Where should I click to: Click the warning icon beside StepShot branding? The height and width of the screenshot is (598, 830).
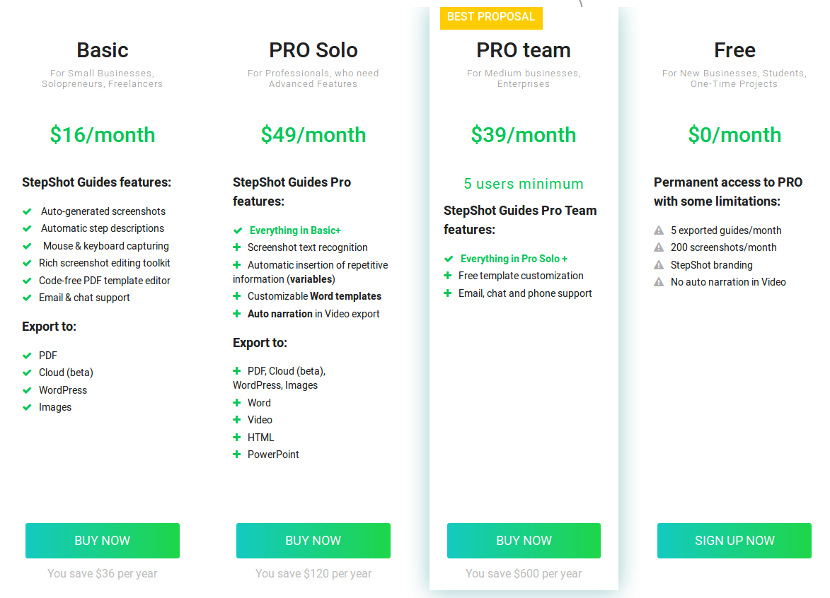(x=659, y=265)
